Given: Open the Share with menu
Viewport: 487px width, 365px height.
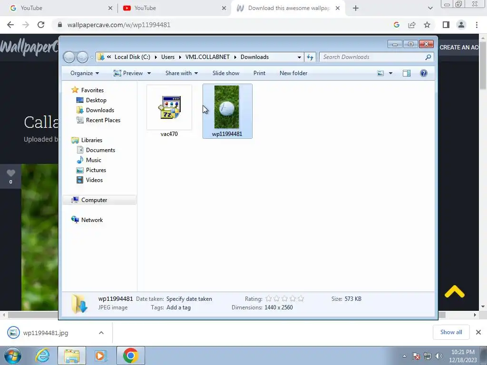Looking at the screenshot, I should pos(182,73).
